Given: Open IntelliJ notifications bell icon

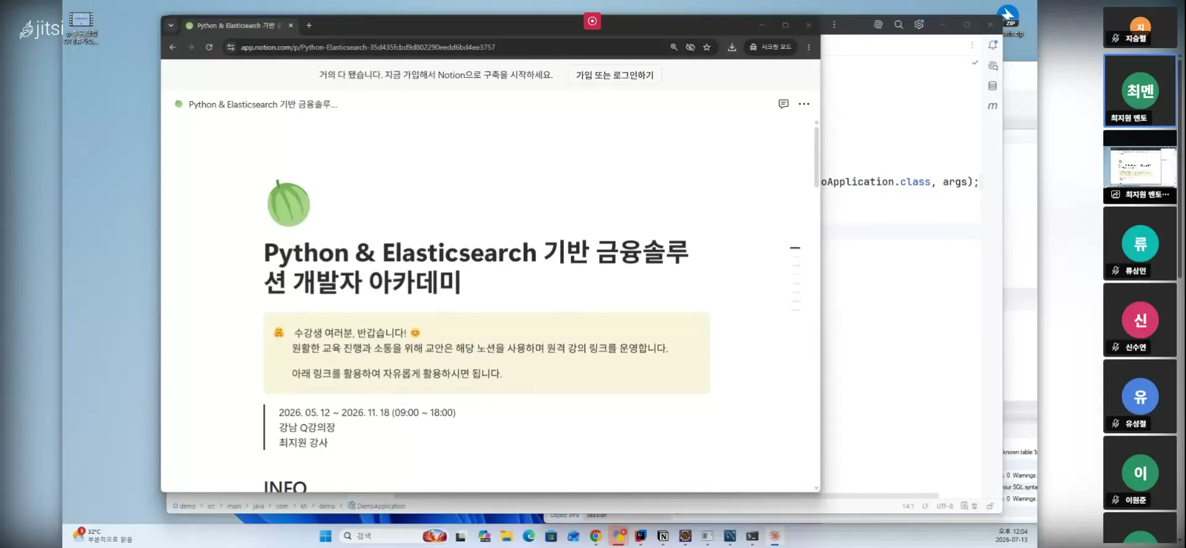Looking at the screenshot, I should click(x=993, y=45).
